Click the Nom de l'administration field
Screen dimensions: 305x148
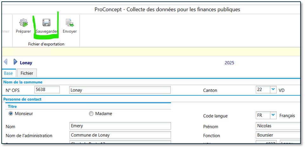point(120,135)
